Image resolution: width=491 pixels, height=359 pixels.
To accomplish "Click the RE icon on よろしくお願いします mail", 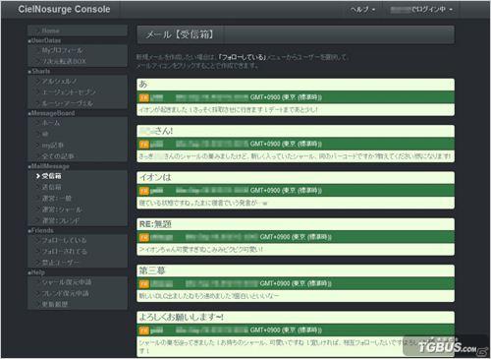I will coord(144,330).
